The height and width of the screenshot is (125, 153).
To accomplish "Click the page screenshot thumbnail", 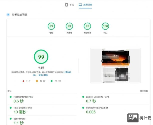I will pyautogui.click(x=115, y=65).
